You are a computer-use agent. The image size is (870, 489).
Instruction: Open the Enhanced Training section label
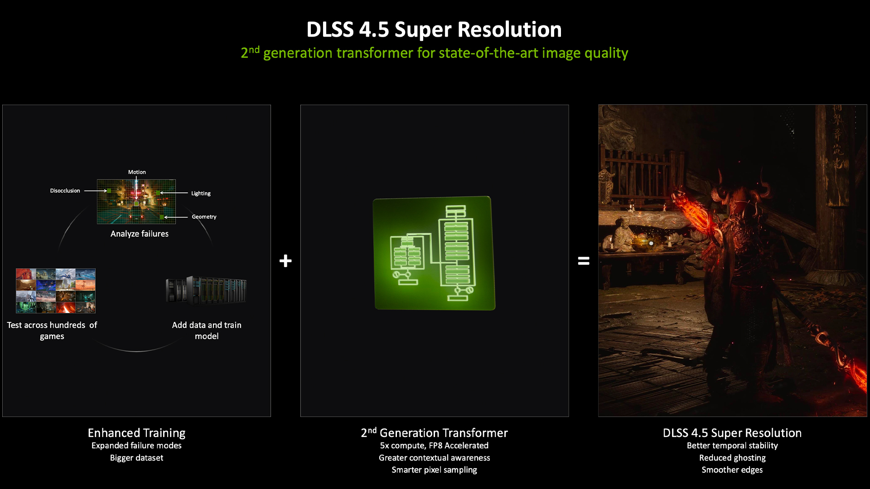point(137,433)
